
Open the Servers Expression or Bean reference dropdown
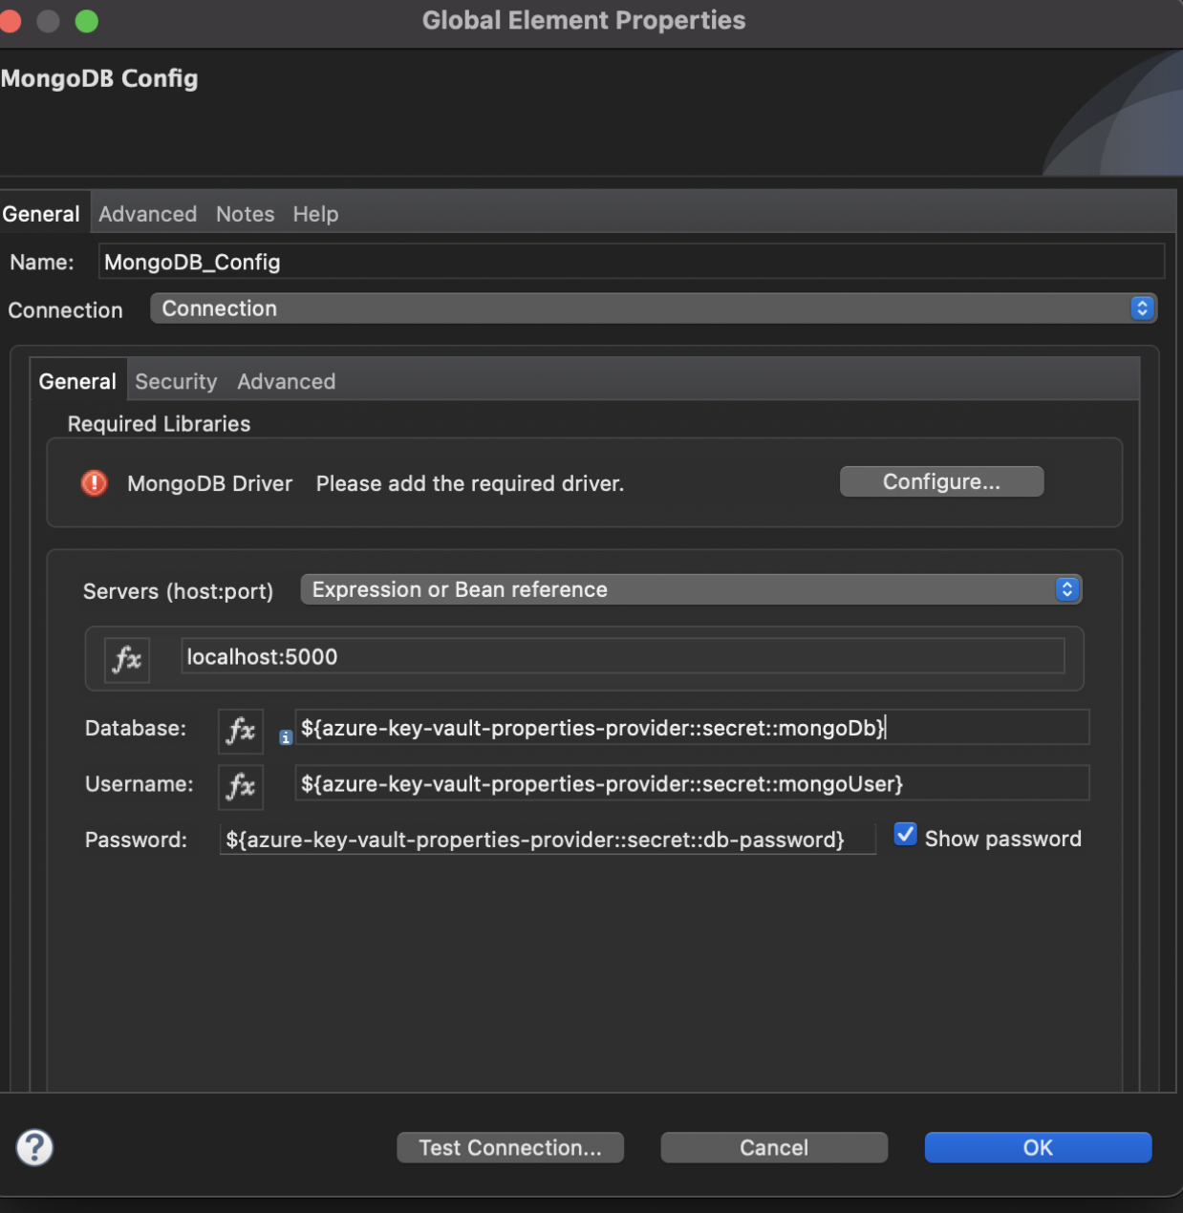(x=691, y=589)
